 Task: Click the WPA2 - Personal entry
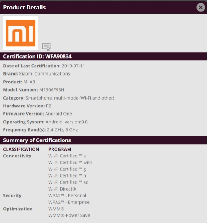click(67, 196)
